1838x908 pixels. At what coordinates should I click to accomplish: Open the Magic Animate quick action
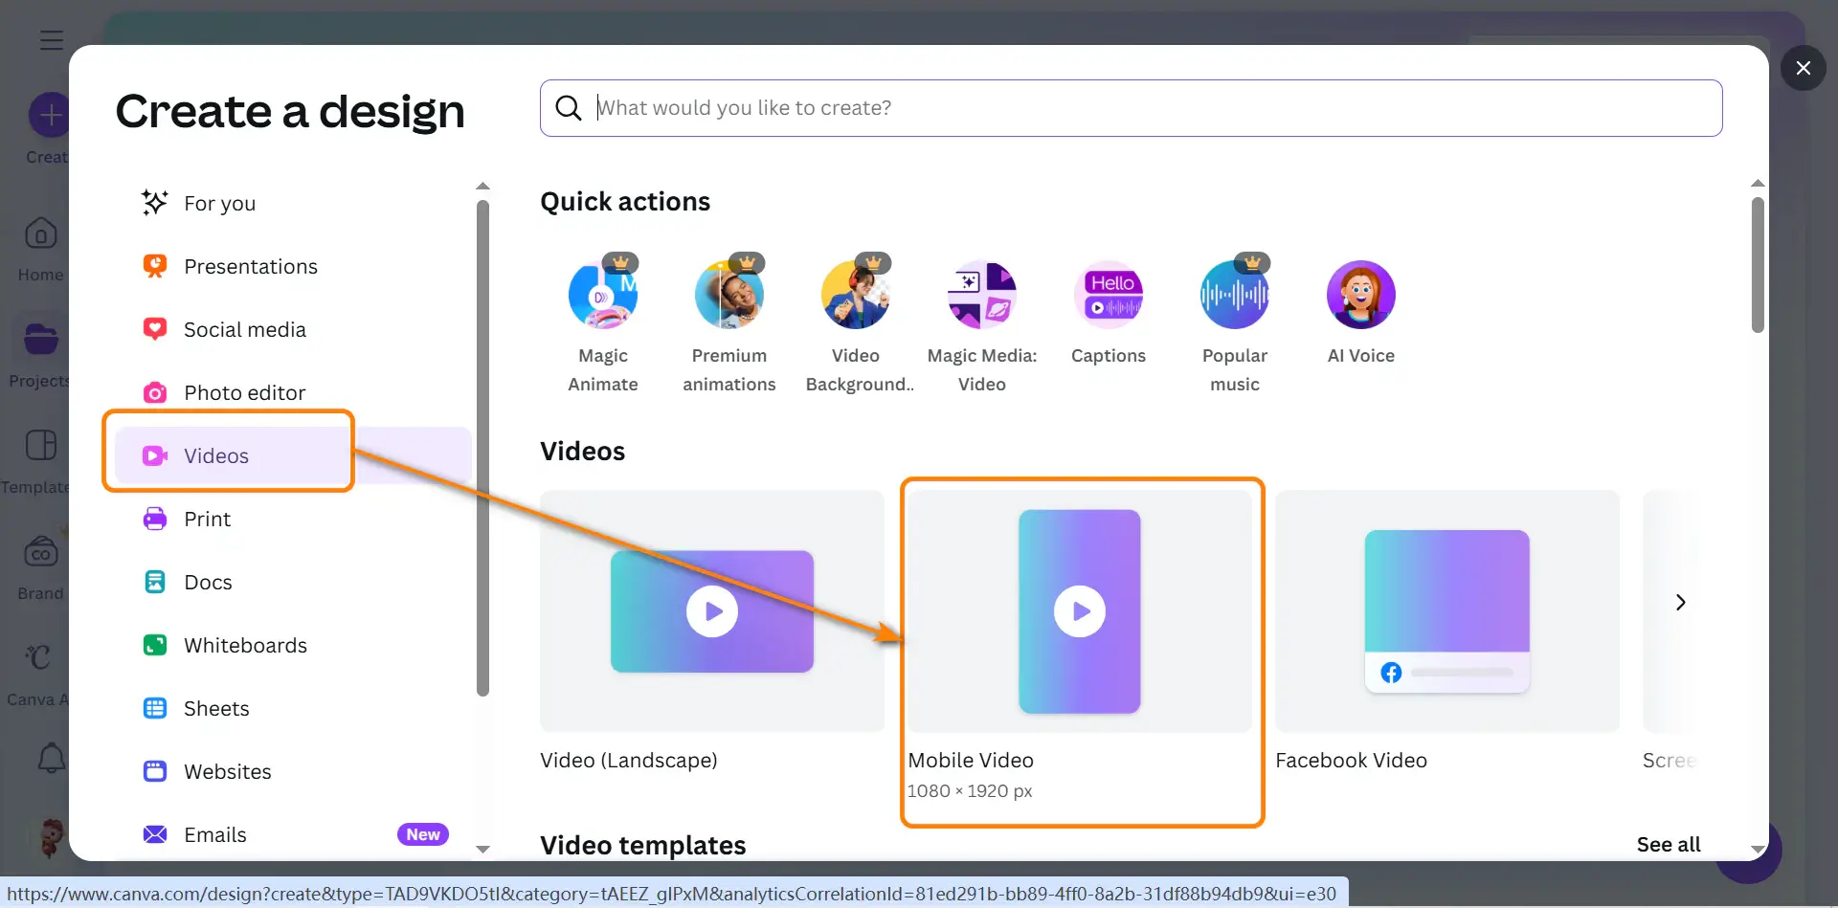pyautogui.click(x=602, y=296)
